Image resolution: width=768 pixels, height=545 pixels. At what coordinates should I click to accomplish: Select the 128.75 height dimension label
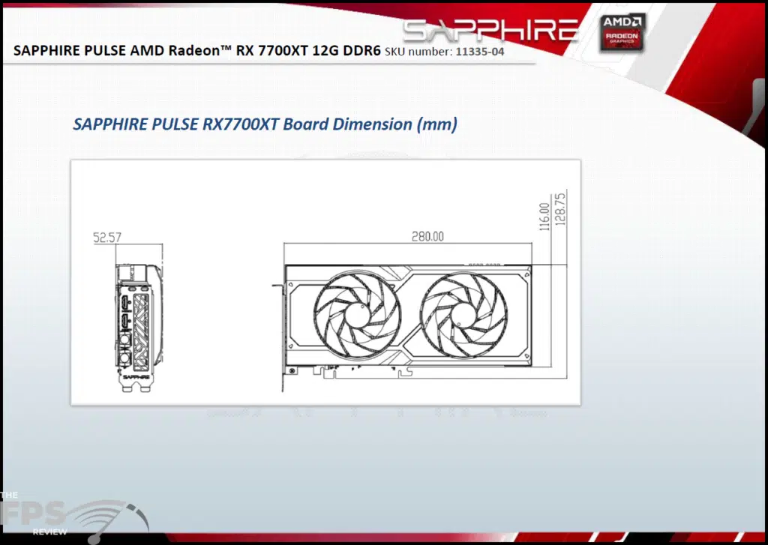click(x=559, y=209)
